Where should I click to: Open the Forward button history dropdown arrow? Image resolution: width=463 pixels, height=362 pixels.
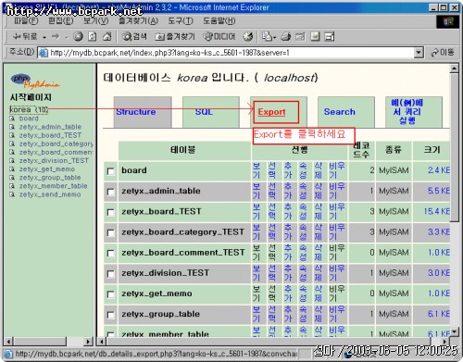point(67,37)
